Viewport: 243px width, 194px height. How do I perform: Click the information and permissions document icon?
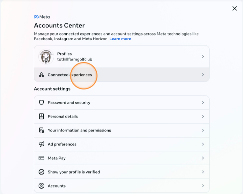click(42, 130)
